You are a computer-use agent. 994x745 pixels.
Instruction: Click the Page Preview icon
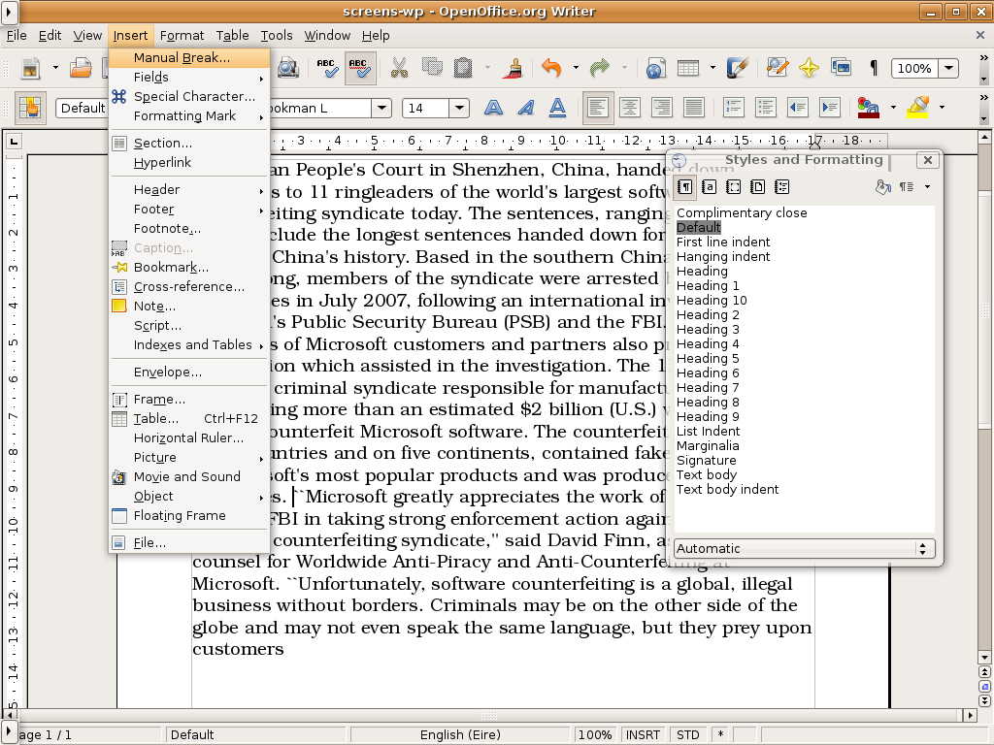click(x=287, y=68)
